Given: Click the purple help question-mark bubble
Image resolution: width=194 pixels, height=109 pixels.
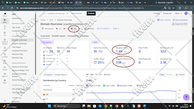Looking at the screenshot, I should click(186, 97).
